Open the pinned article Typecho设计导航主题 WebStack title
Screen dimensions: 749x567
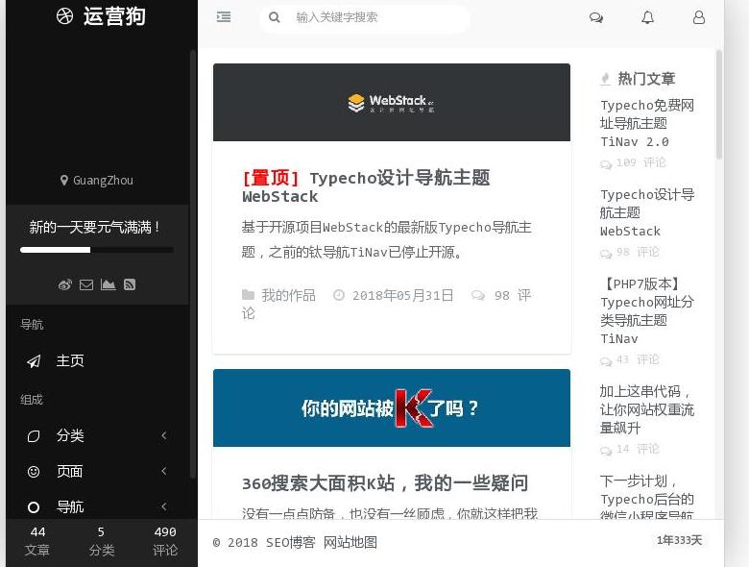pyautogui.click(x=366, y=186)
